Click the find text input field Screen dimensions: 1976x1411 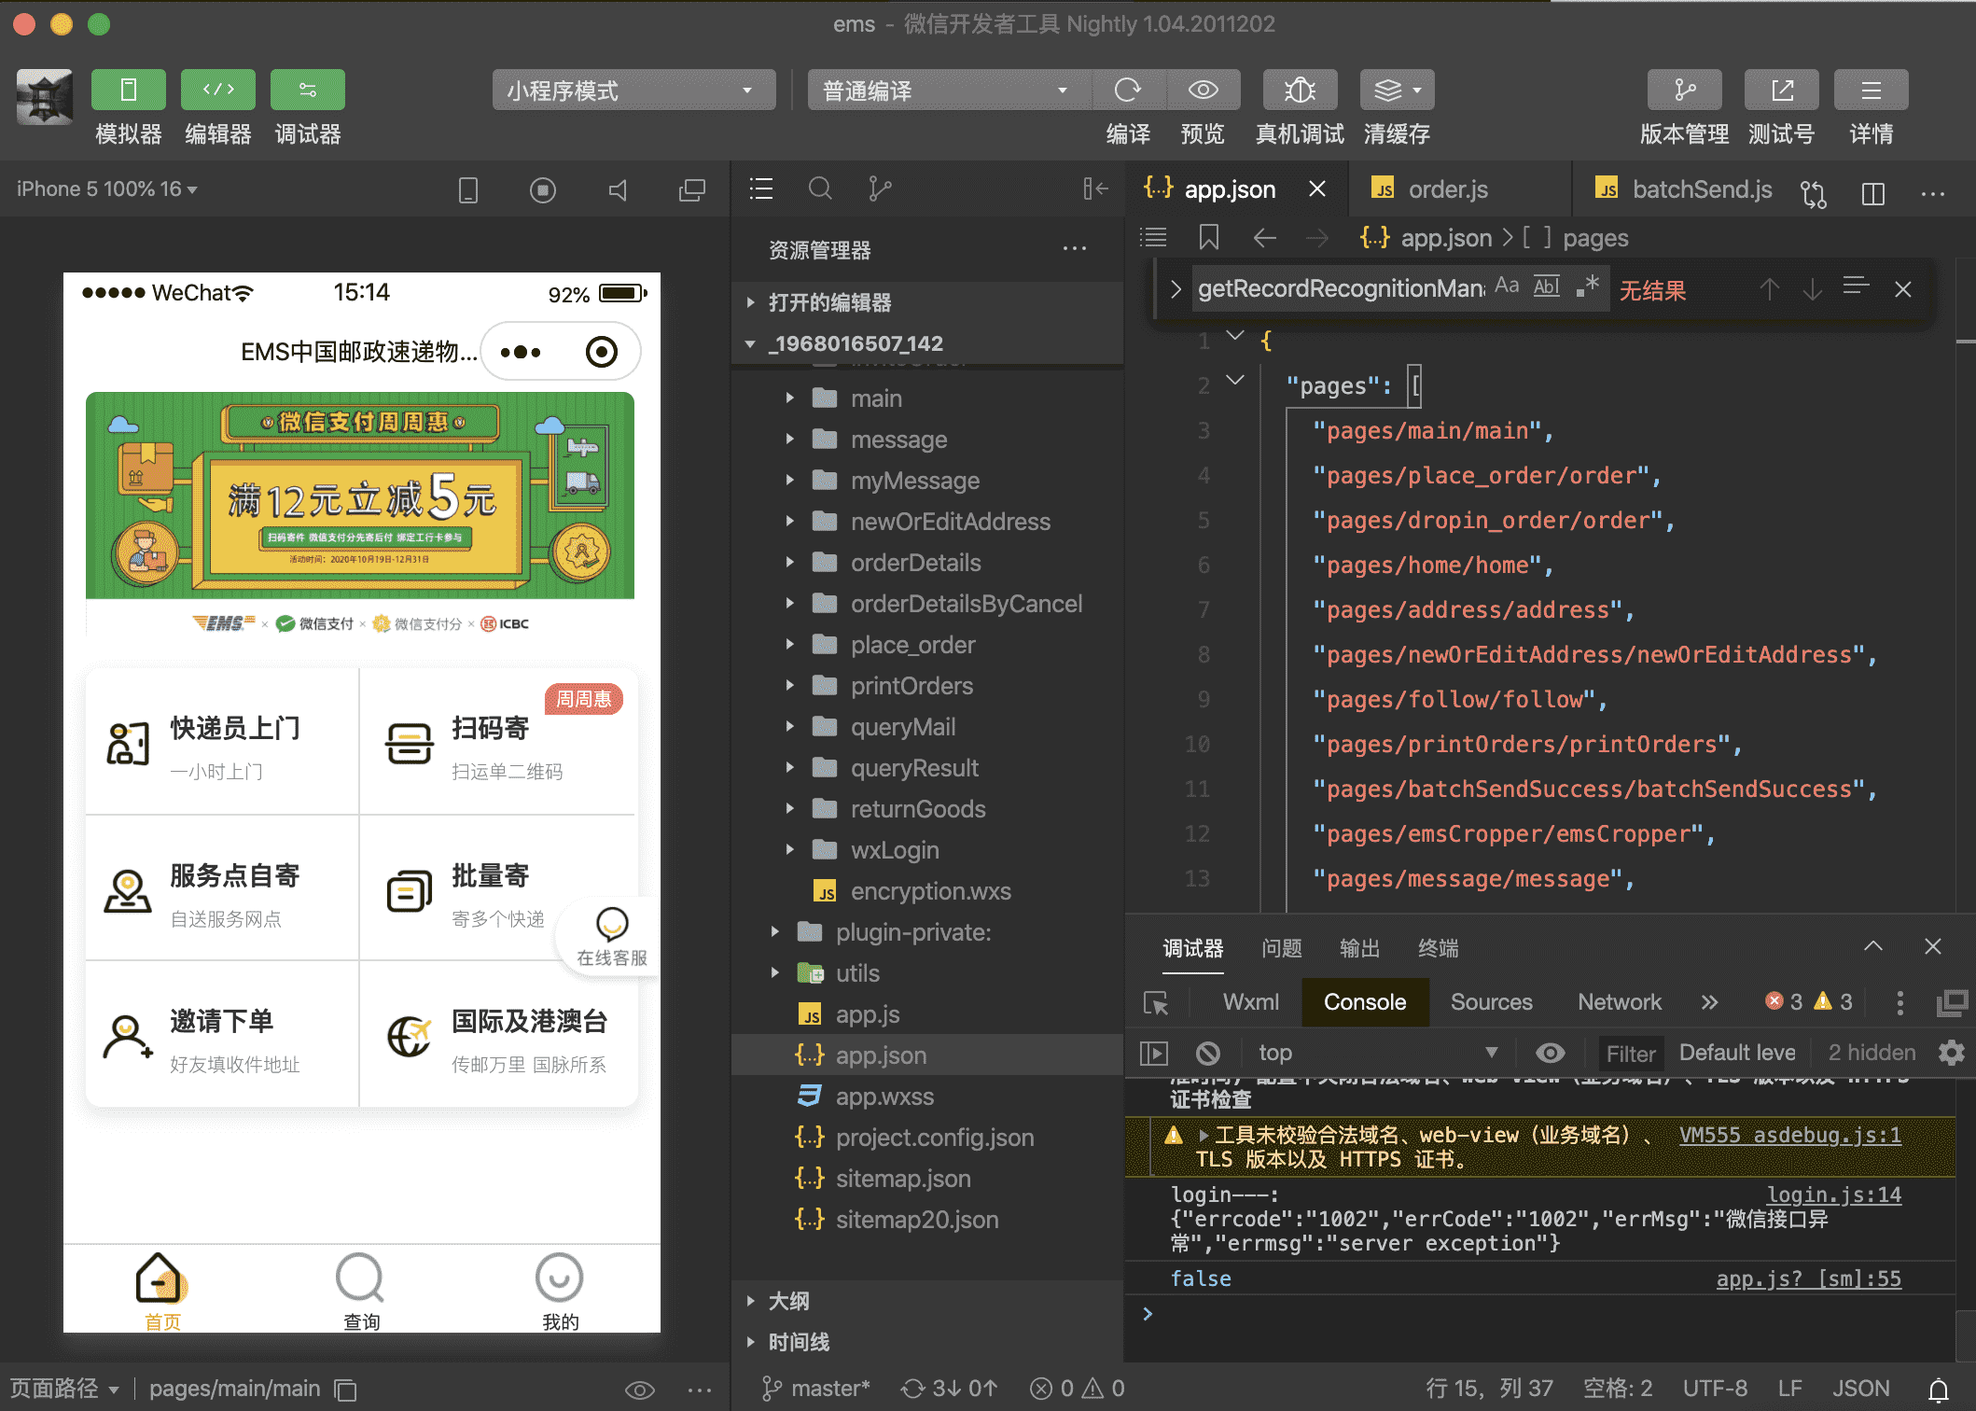point(1342,288)
